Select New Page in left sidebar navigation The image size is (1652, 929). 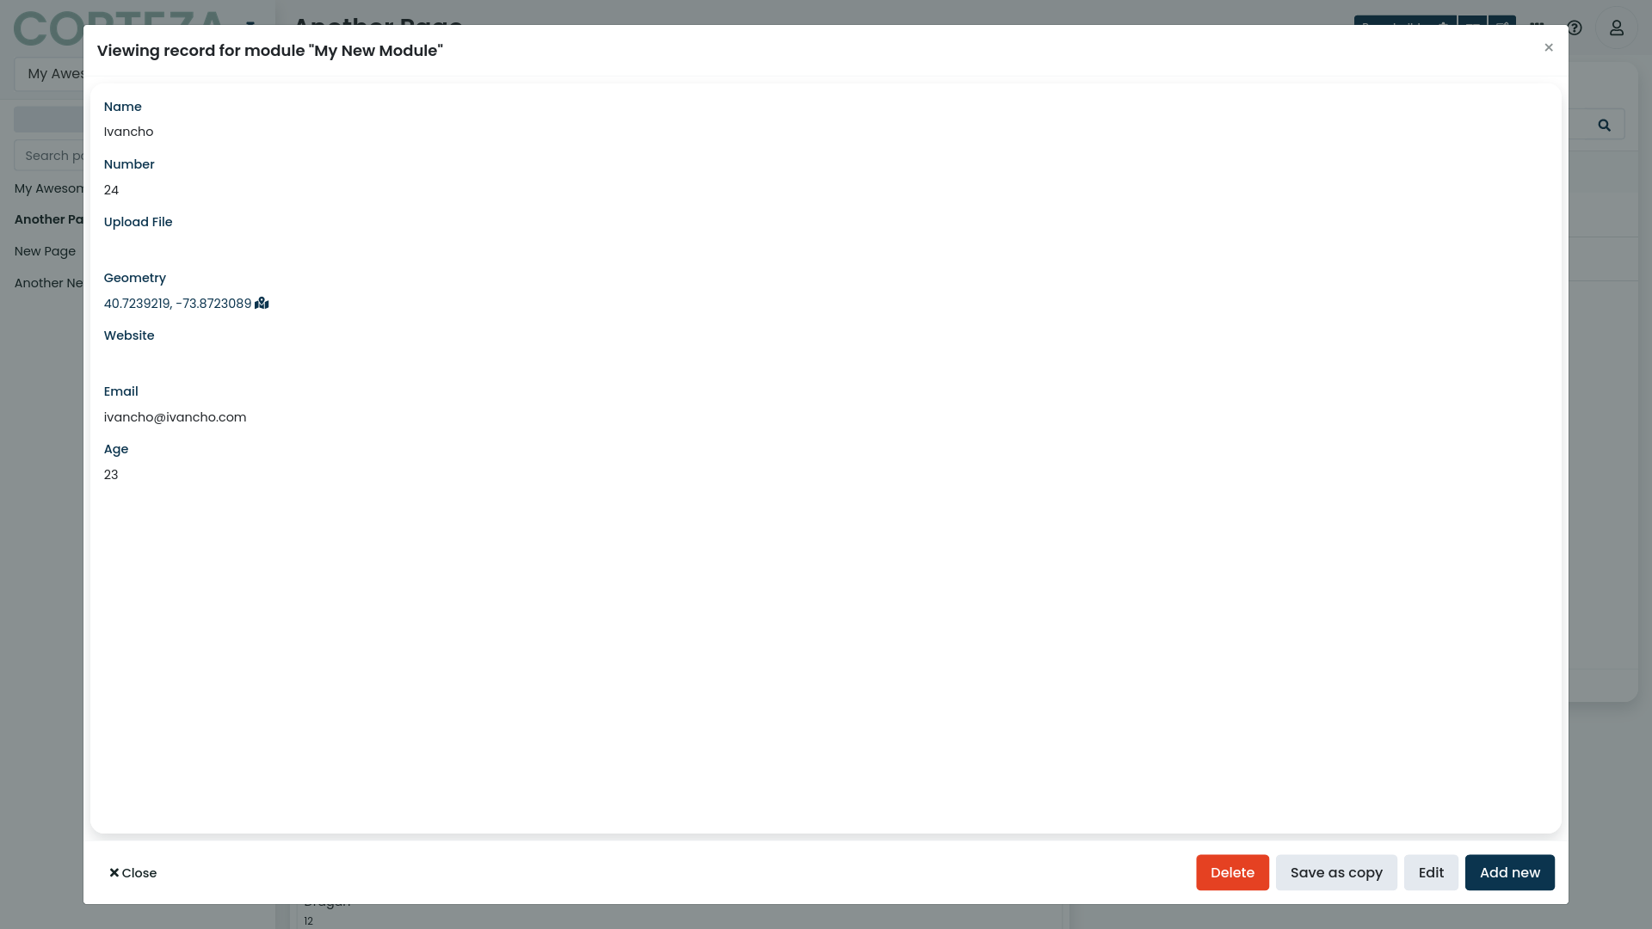pos(44,250)
